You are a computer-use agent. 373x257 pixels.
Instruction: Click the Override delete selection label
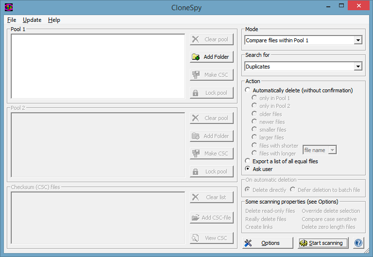click(x=331, y=211)
